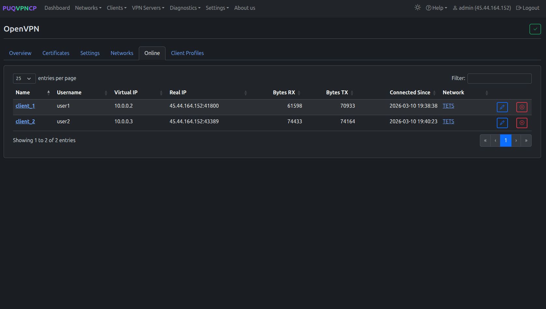Switch to the Overview tab
The image size is (546, 309).
pyautogui.click(x=20, y=53)
